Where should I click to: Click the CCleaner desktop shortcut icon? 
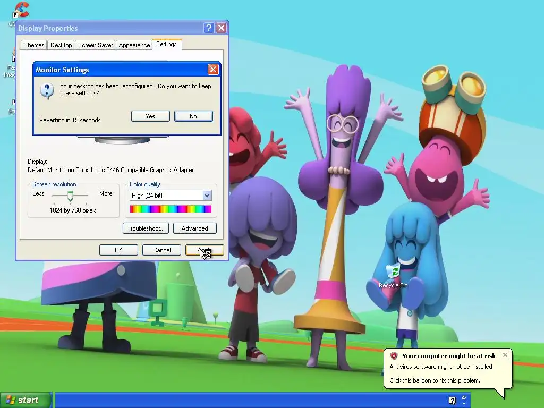[21, 11]
